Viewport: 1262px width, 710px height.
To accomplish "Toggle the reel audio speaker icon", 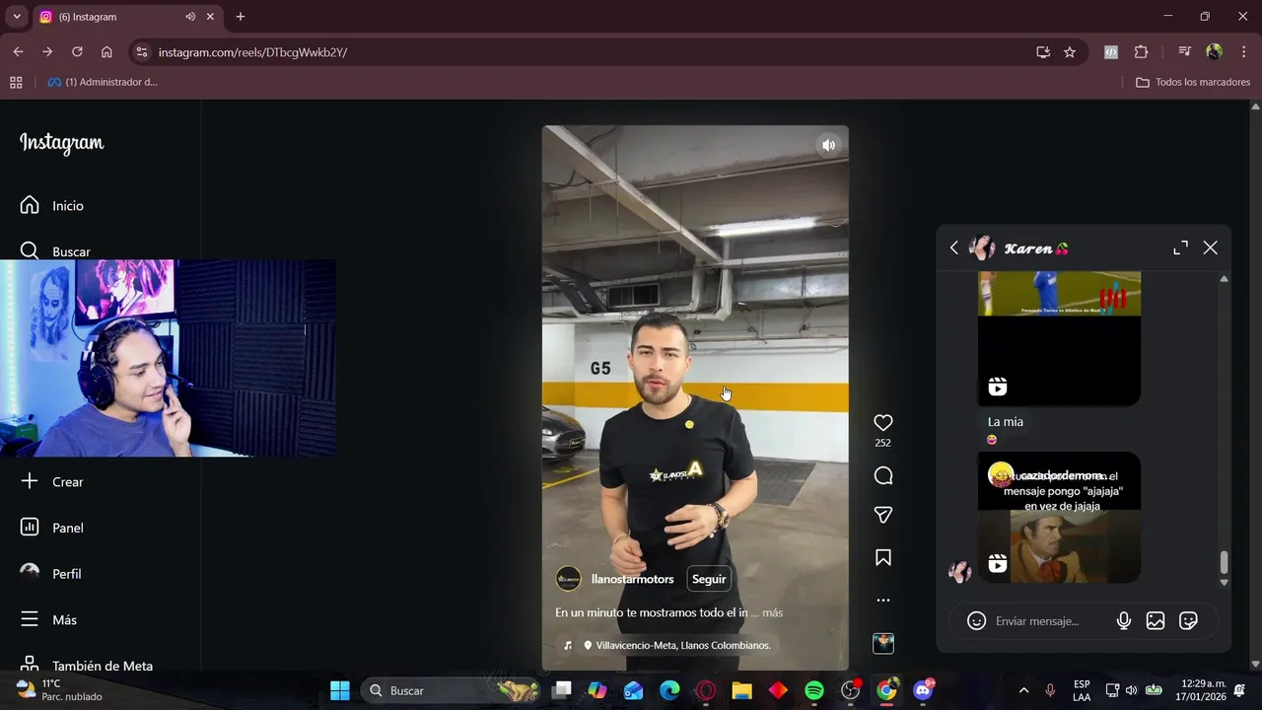I will pyautogui.click(x=828, y=145).
